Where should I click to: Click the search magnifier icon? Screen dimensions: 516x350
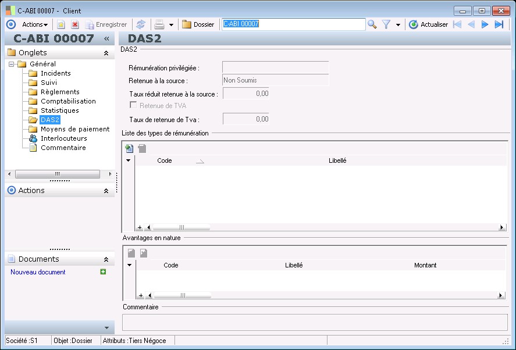pos(372,24)
